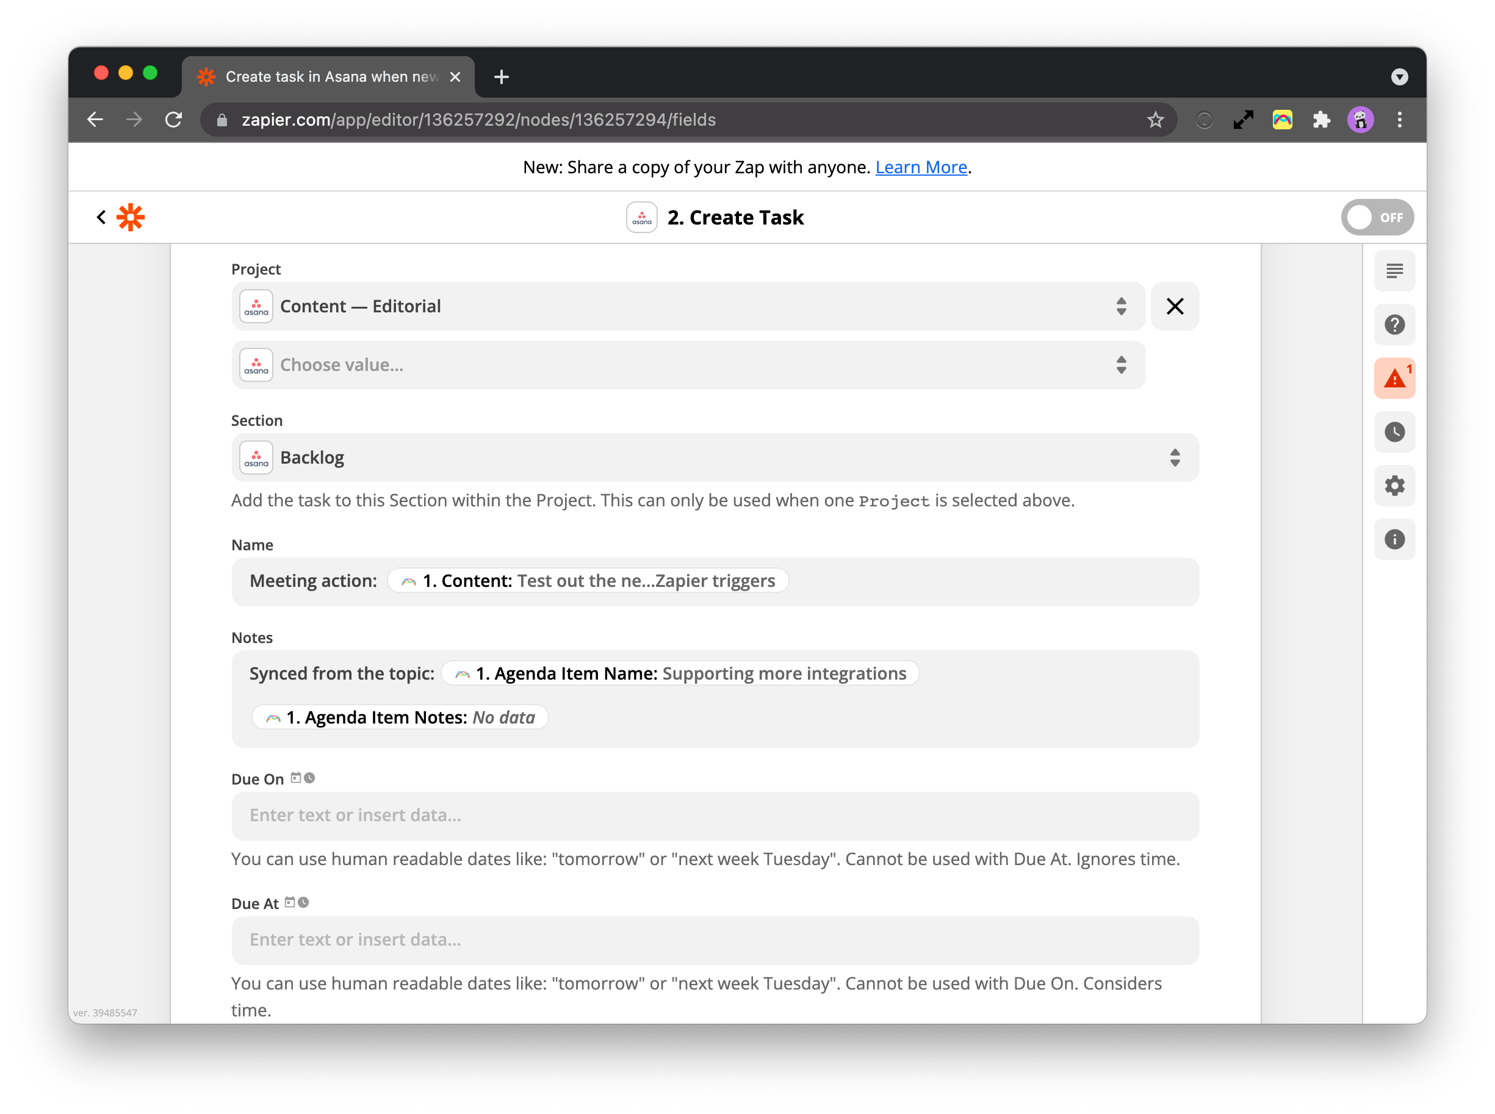Open a new browser tab

point(501,76)
